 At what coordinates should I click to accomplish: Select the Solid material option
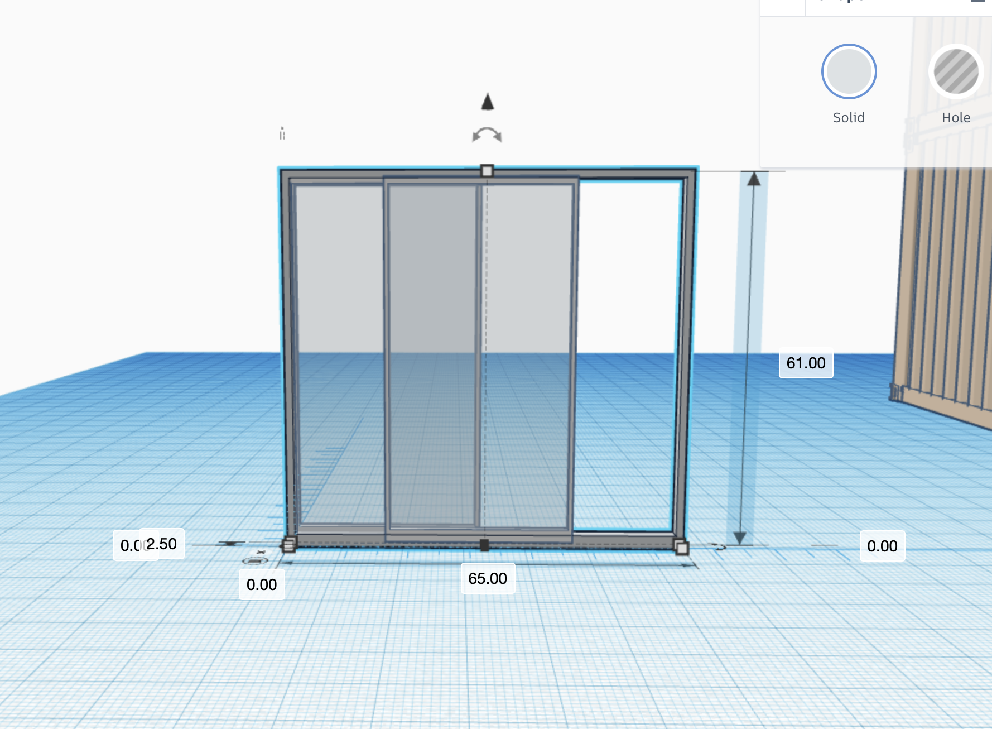point(848,71)
